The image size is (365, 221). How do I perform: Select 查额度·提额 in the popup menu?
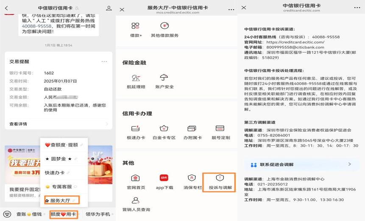tap(64, 145)
